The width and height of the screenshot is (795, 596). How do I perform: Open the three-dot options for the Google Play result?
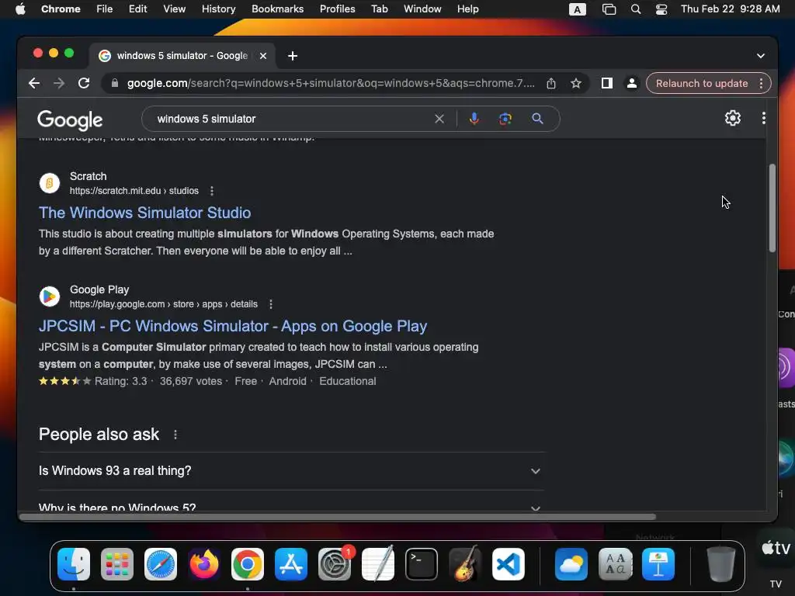coord(271,304)
